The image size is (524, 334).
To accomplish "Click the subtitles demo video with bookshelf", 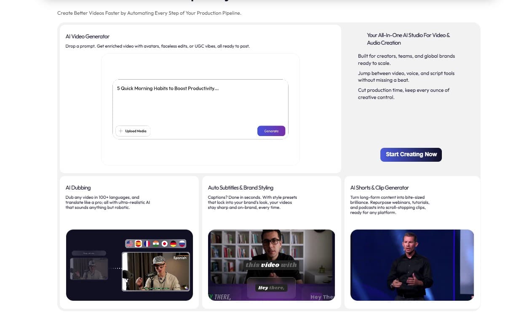I will point(271,265).
